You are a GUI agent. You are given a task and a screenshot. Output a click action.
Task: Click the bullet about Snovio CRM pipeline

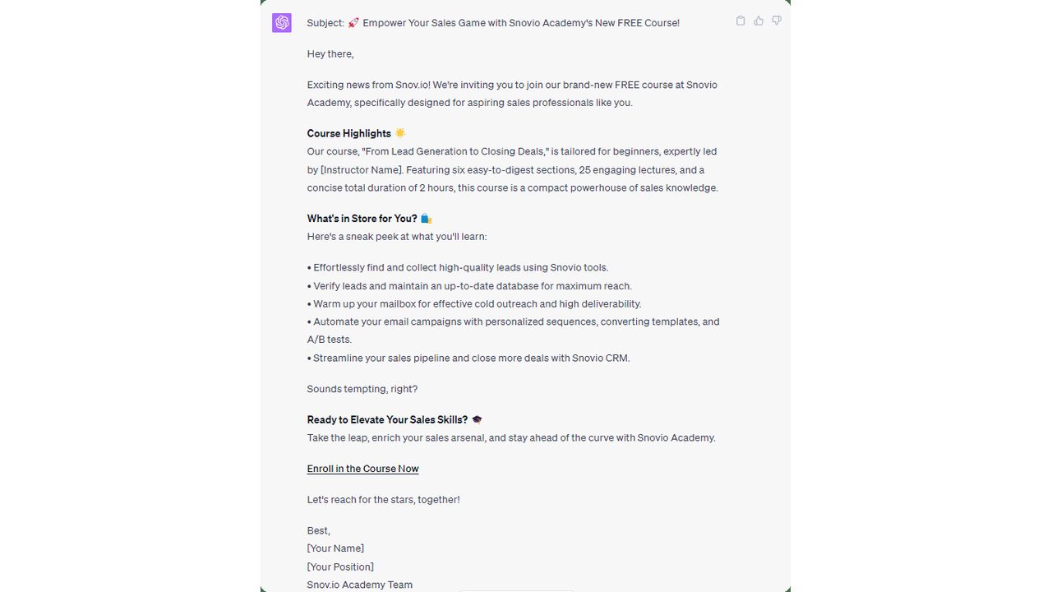[468, 358]
